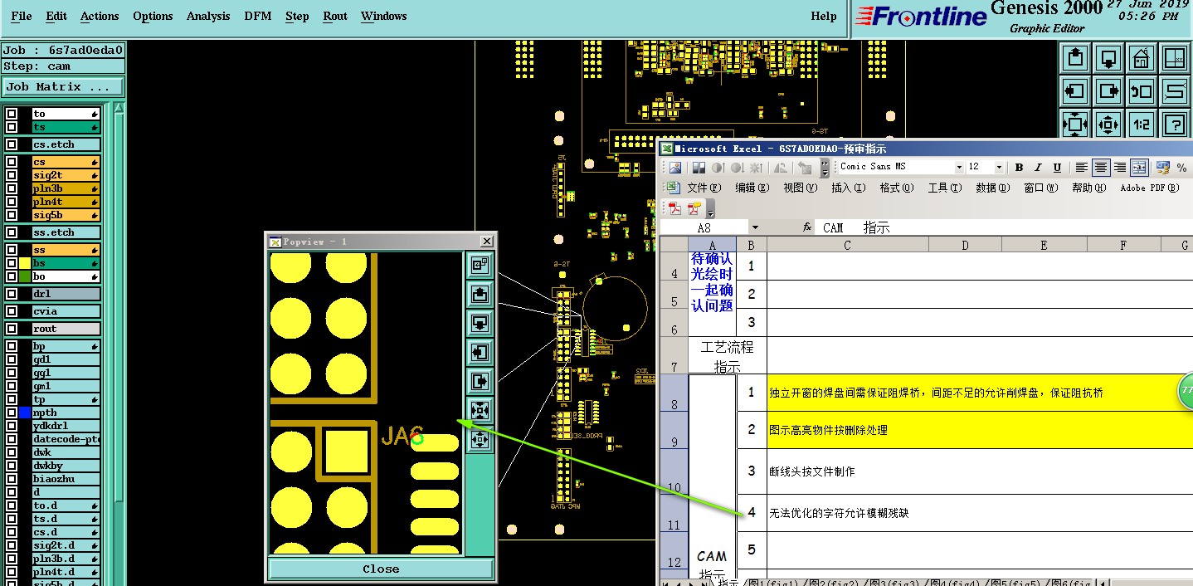The height and width of the screenshot is (586, 1193).
Task: Toggle display checkbox for layer ss
Action: tap(12, 250)
